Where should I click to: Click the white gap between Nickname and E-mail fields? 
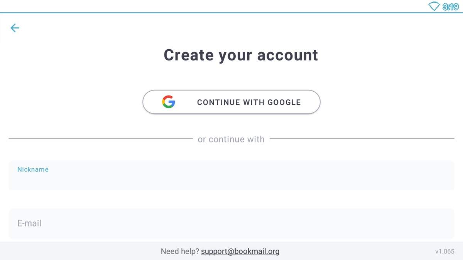pos(231,199)
